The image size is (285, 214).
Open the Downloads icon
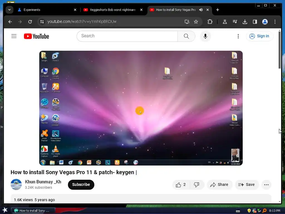coord(245,22)
